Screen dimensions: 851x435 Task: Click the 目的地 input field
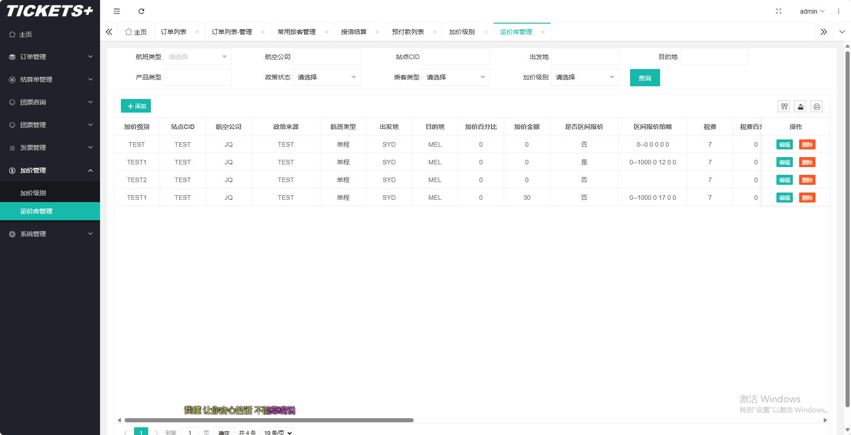point(714,57)
